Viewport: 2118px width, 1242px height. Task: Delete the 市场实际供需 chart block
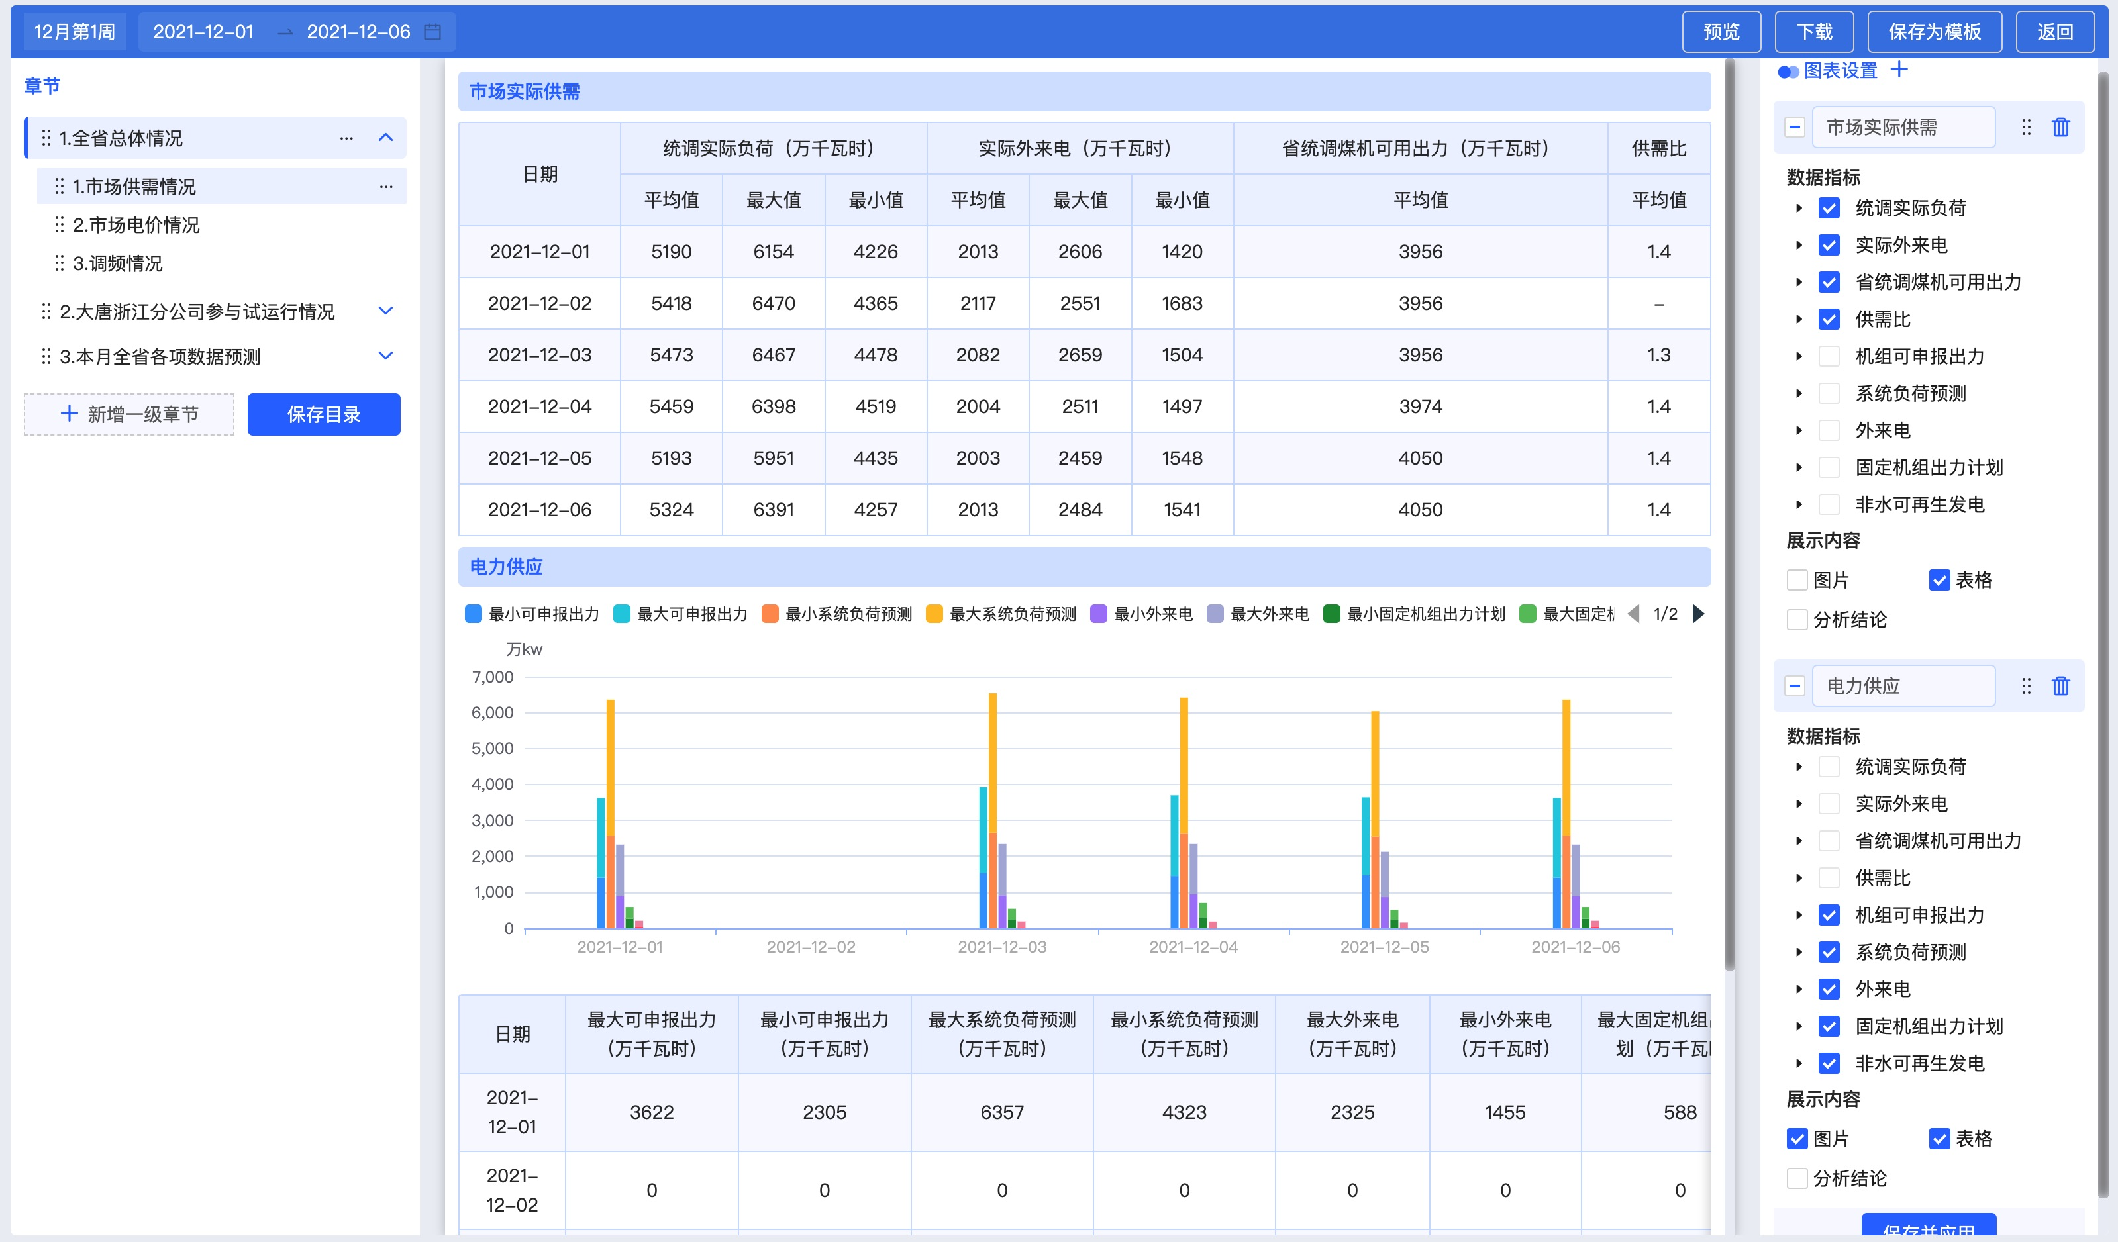click(x=2061, y=127)
